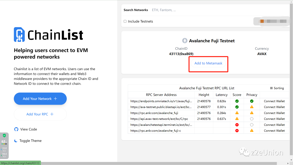The image size is (293, 165).
Task: Click privacy warning icon for blastapi RPC
Action: click(x=252, y=107)
